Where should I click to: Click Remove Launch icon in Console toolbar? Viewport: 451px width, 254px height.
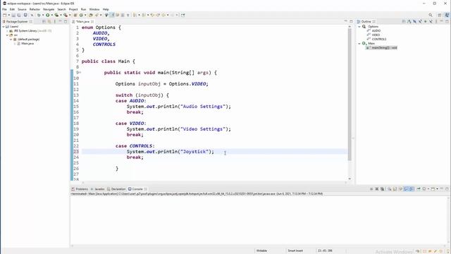[377, 189]
